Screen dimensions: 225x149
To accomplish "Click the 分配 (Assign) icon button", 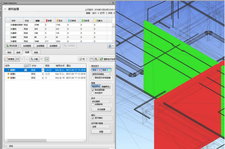I will click(x=34, y=59).
